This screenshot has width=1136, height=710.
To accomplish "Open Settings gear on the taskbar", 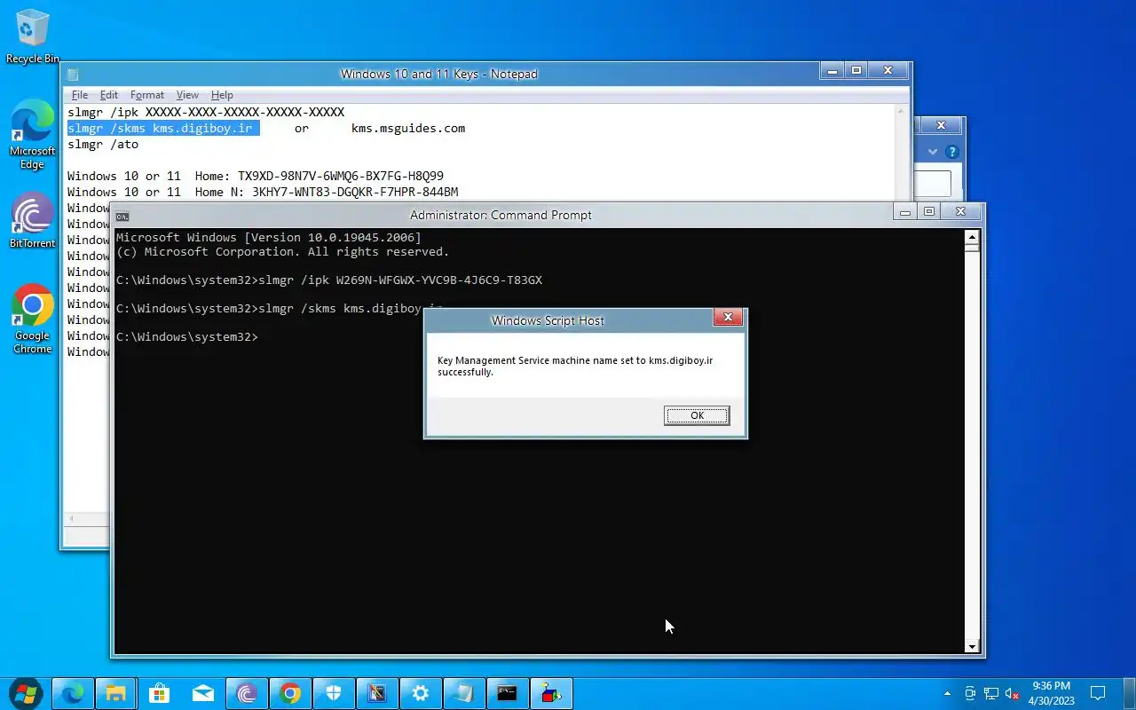I will tap(421, 693).
